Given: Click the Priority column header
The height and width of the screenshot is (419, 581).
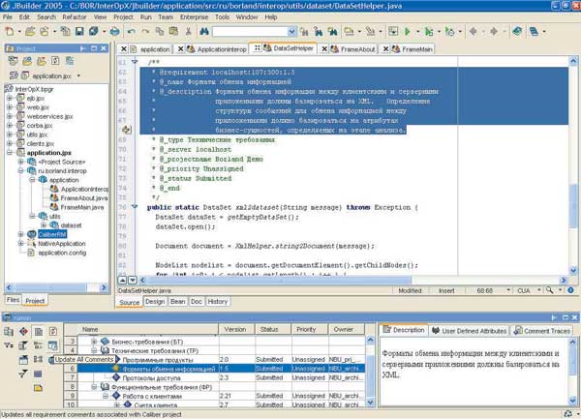Looking at the screenshot, I should 310,329.
